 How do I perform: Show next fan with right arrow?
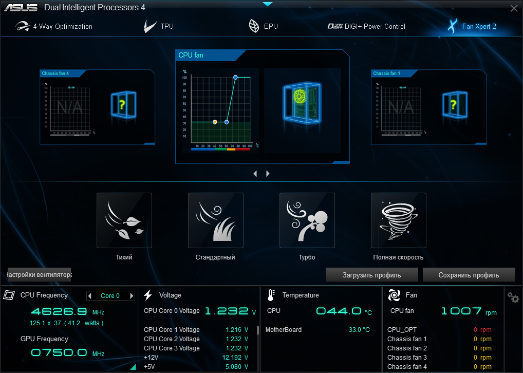click(268, 174)
